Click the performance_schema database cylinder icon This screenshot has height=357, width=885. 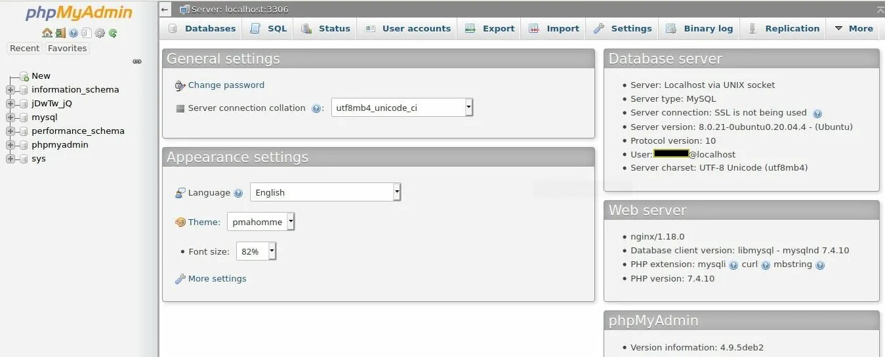coord(24,131)
